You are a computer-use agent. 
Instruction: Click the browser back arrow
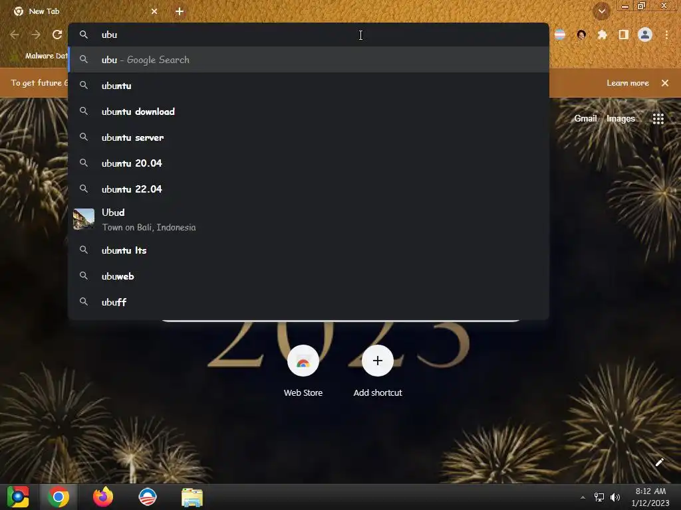coord(15,35)
